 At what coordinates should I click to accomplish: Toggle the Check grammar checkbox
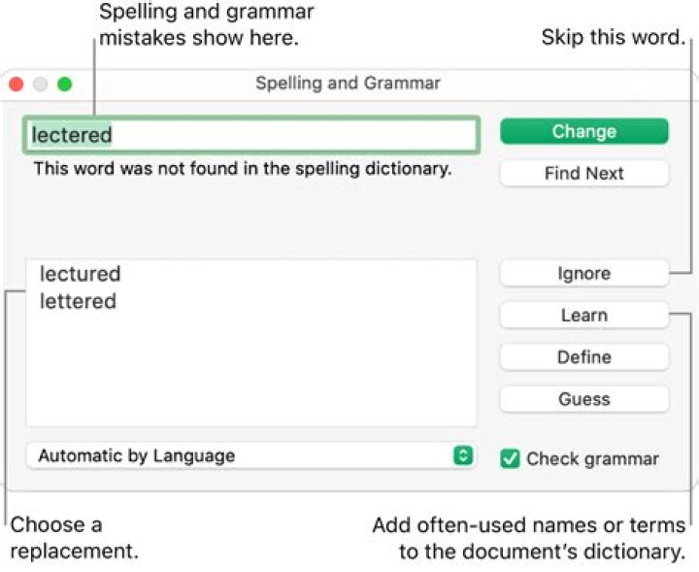510,458
